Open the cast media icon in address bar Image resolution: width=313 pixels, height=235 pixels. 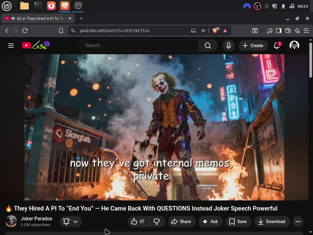coord(193,31)
